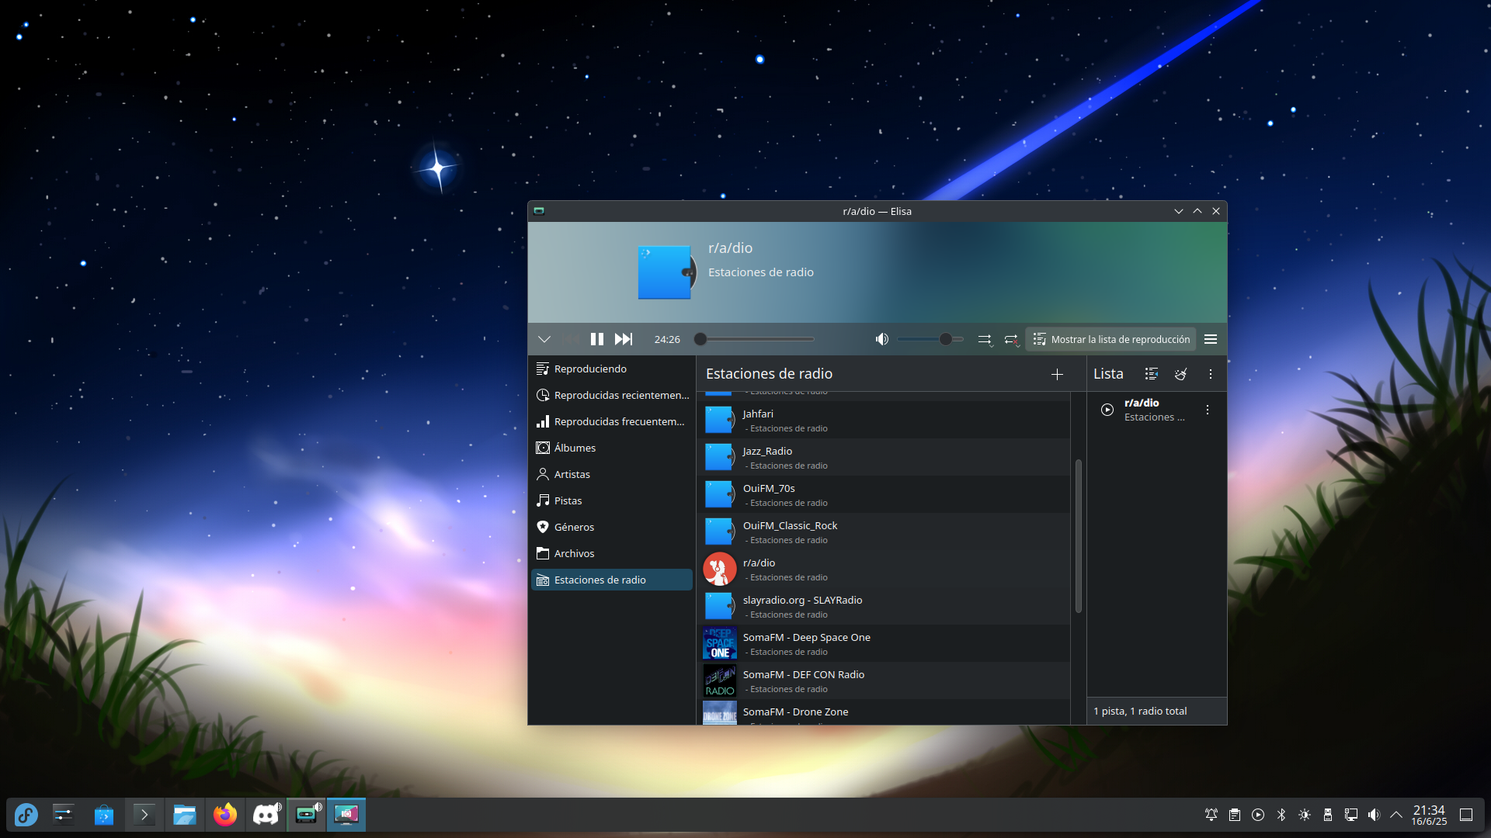Select SomaFM - DEF CON Radio station
The height and width of the screenshot is (838, 1491).
(884, 680)
